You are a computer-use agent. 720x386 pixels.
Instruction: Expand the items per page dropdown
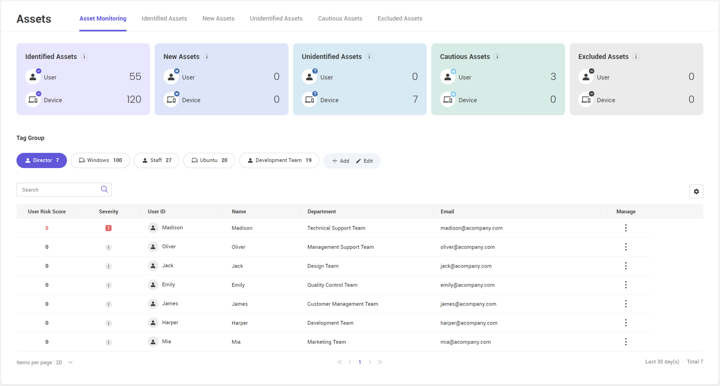click(70, 363)
